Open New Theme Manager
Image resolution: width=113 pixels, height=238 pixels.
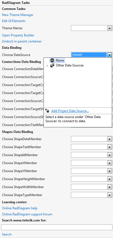pos(18,15)
